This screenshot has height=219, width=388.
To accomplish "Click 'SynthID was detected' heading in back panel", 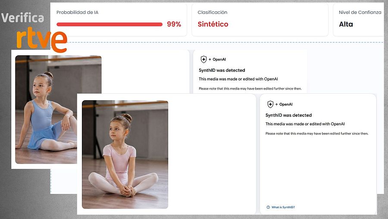I will [x=222, y=70].
